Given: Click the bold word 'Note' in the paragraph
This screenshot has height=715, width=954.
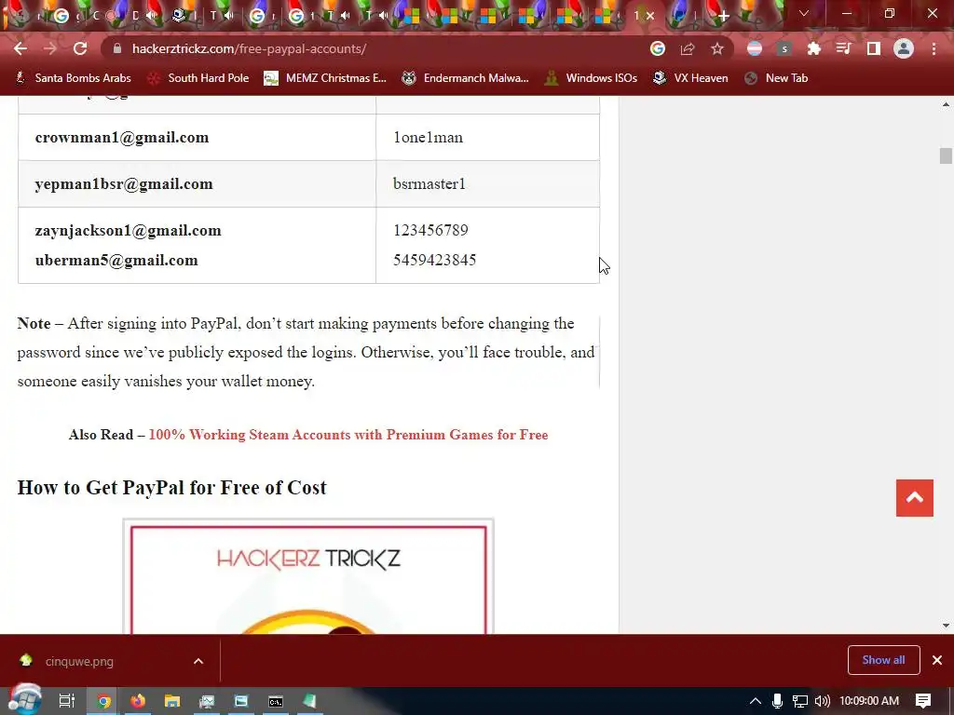Looking at the screenshot, I should pos(34,323).
